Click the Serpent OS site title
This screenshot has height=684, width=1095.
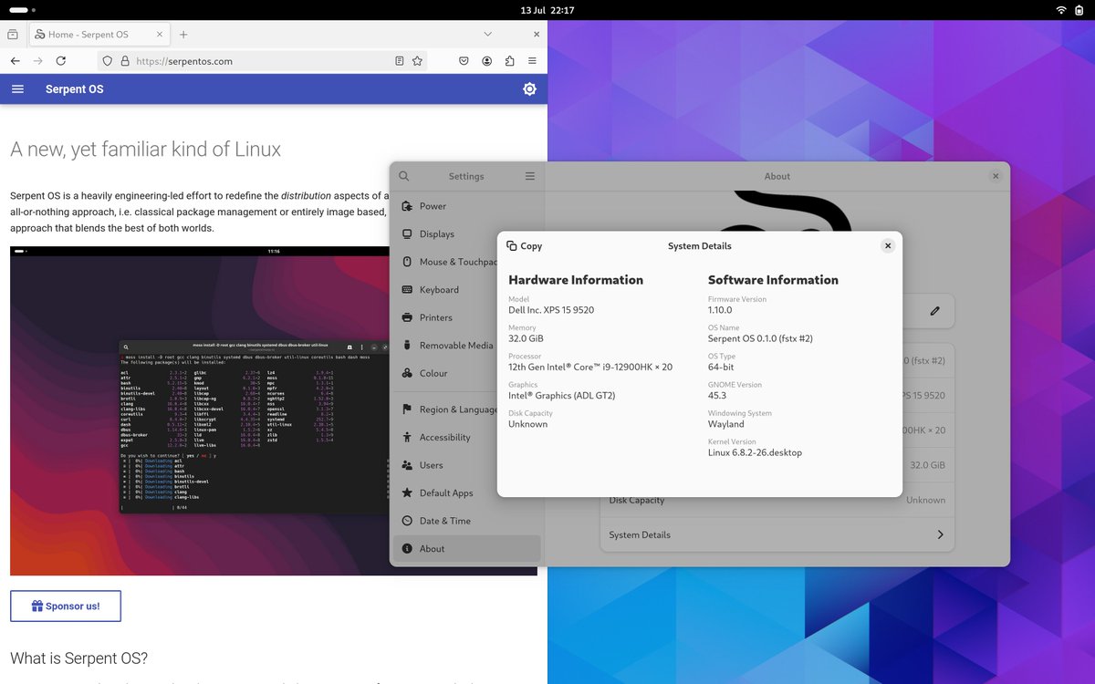coord(75,89)
